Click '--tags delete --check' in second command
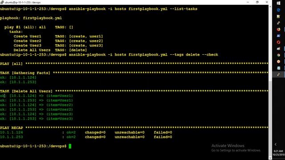The image size is (285, 160). point(194,55)
